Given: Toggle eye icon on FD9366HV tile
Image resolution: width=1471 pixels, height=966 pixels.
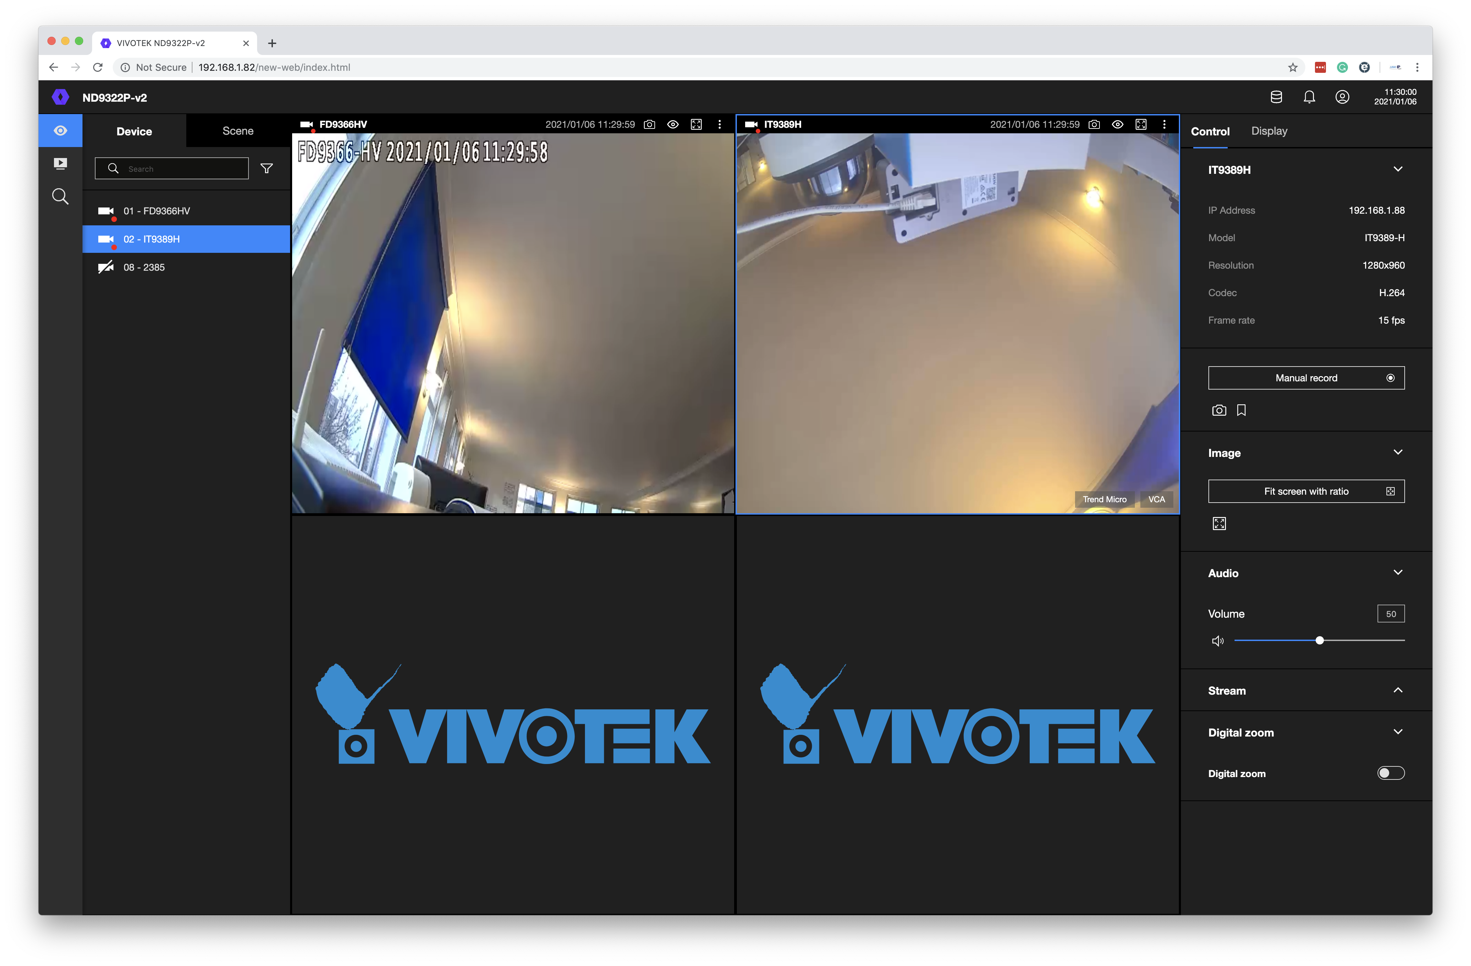Looking at the screenshot, I should (x=673, y=125).
